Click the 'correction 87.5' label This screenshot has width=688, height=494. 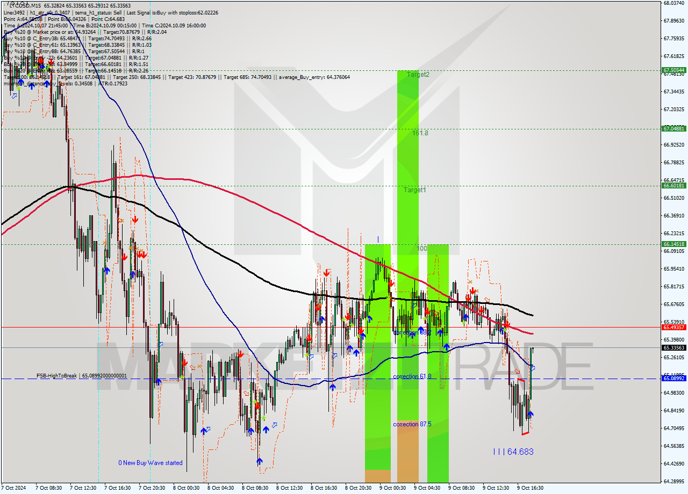tap(412, 424)
